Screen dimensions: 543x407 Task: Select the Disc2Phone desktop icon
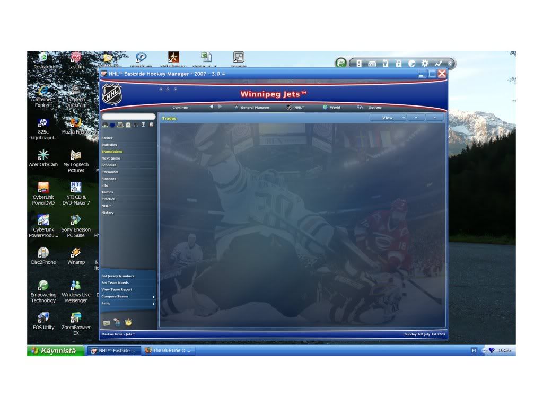tap(43, 256)
